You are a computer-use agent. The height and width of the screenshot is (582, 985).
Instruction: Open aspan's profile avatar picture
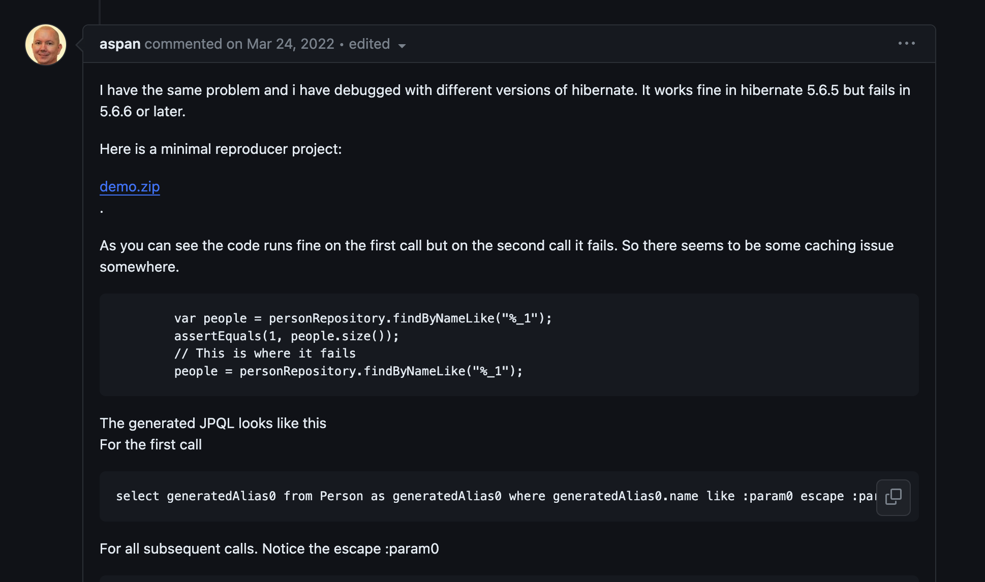click(x=46, y=45)
